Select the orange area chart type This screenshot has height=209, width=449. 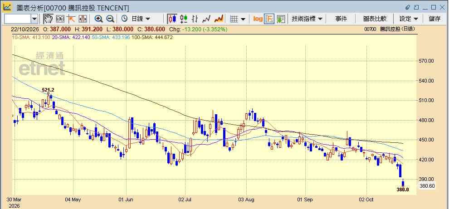tap(219, 19)
